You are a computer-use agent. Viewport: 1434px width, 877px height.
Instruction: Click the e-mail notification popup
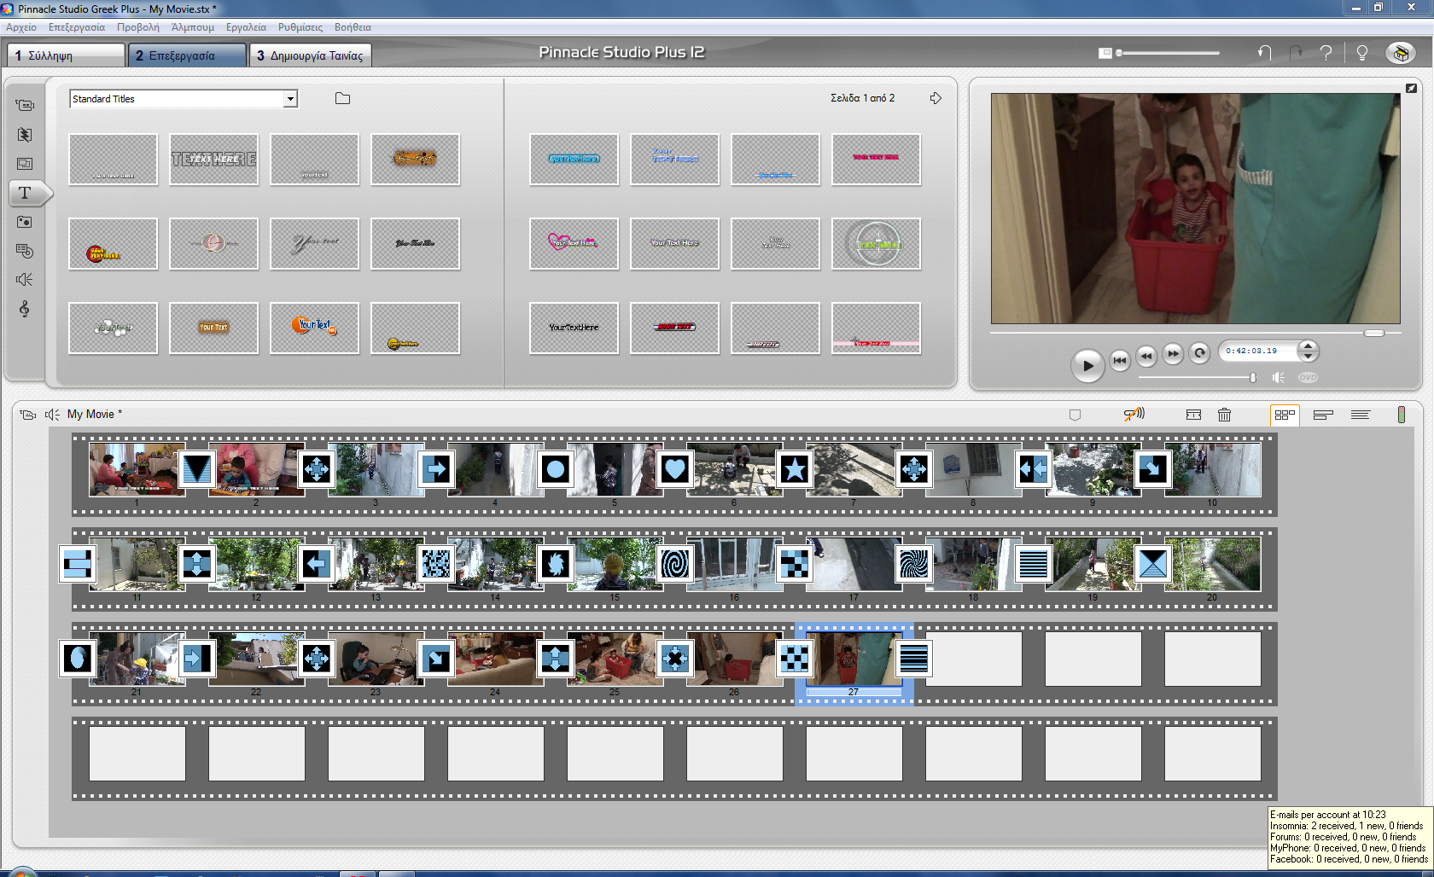[1349, 838]
